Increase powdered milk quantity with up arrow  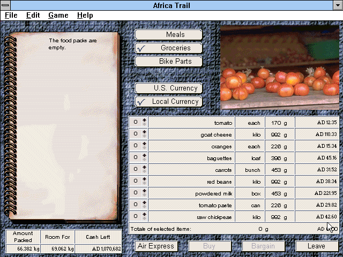point(144,191)
